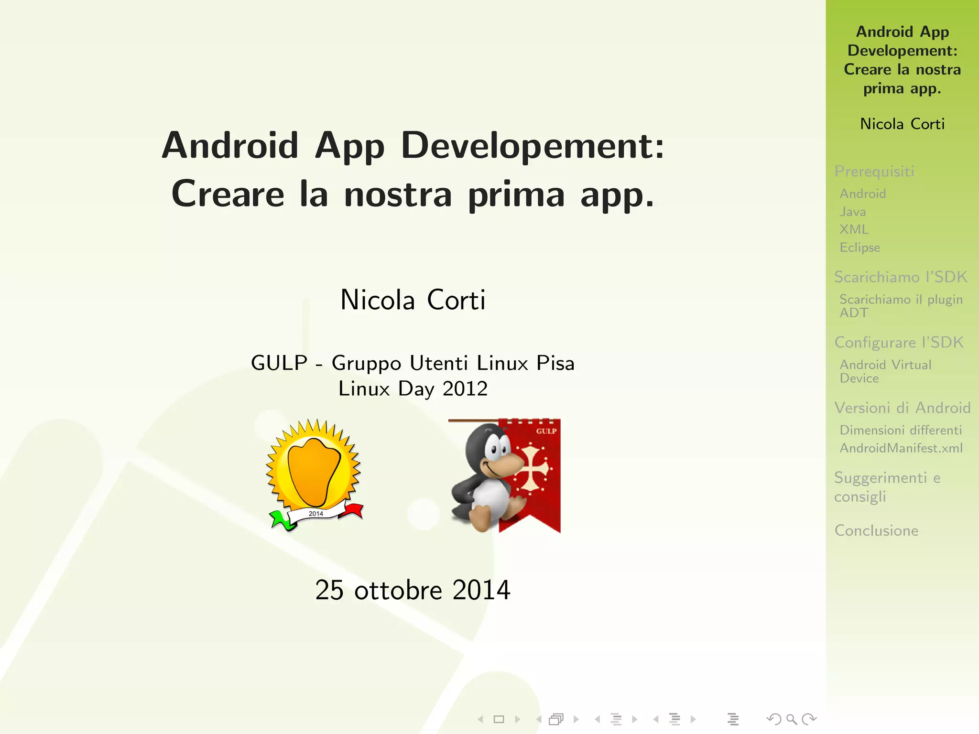Go to AndroidManifest.xml subsection

coord(901,448)
